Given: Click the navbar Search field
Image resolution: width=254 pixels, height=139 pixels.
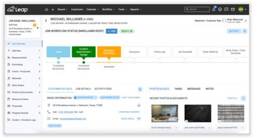Looking at the screenshot, I should 197,10.
